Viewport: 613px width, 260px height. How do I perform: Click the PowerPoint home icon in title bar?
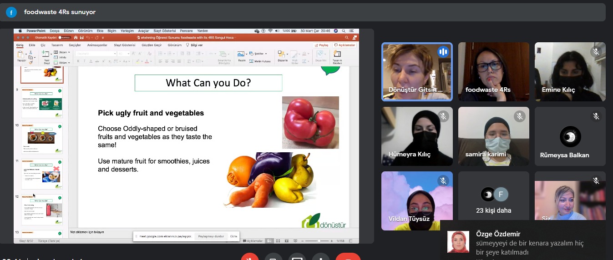[76, 37]
